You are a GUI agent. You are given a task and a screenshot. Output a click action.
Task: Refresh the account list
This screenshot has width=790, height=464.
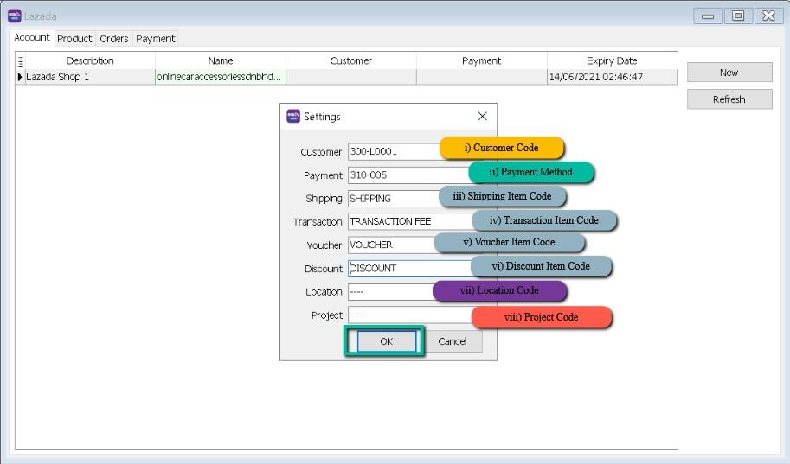pyautogui.click(x=729, y=99)
